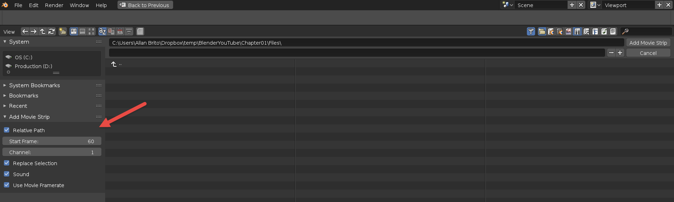Switch to thumbnail display mode
The height and width of the screenshot is (202, 674).
pyautogui.click(x=91, y=32)
